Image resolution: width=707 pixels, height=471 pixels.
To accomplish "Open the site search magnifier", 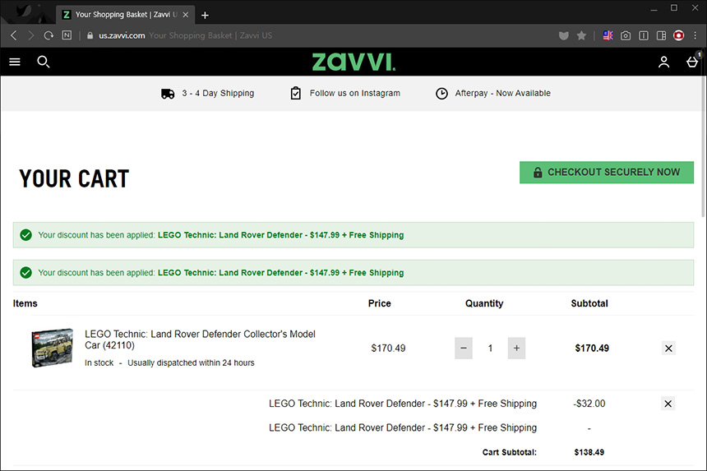I will (44, 62).
